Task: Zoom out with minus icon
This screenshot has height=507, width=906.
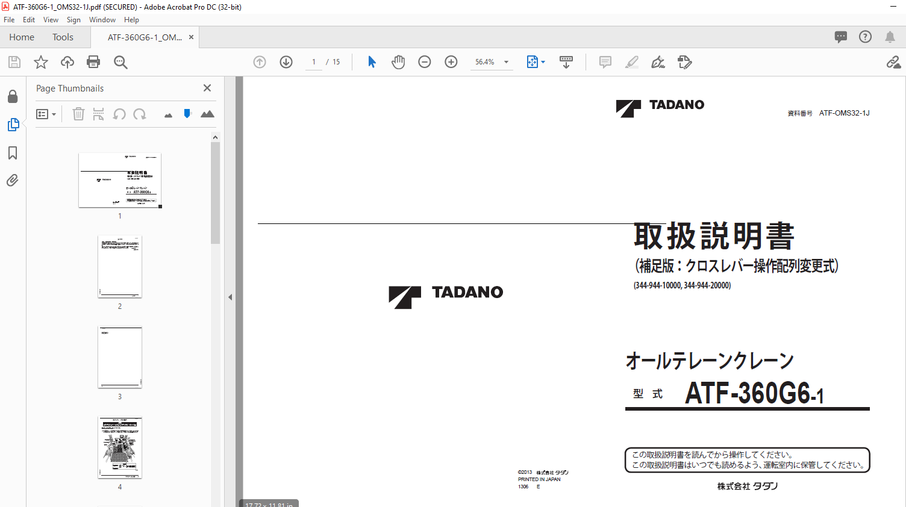Action: coord(425,62)
